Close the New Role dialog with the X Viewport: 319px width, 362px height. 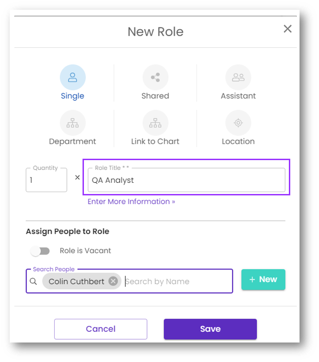point(287,29)
